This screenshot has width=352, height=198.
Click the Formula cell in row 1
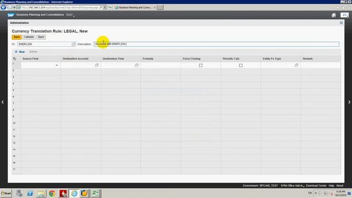point(161,65)
